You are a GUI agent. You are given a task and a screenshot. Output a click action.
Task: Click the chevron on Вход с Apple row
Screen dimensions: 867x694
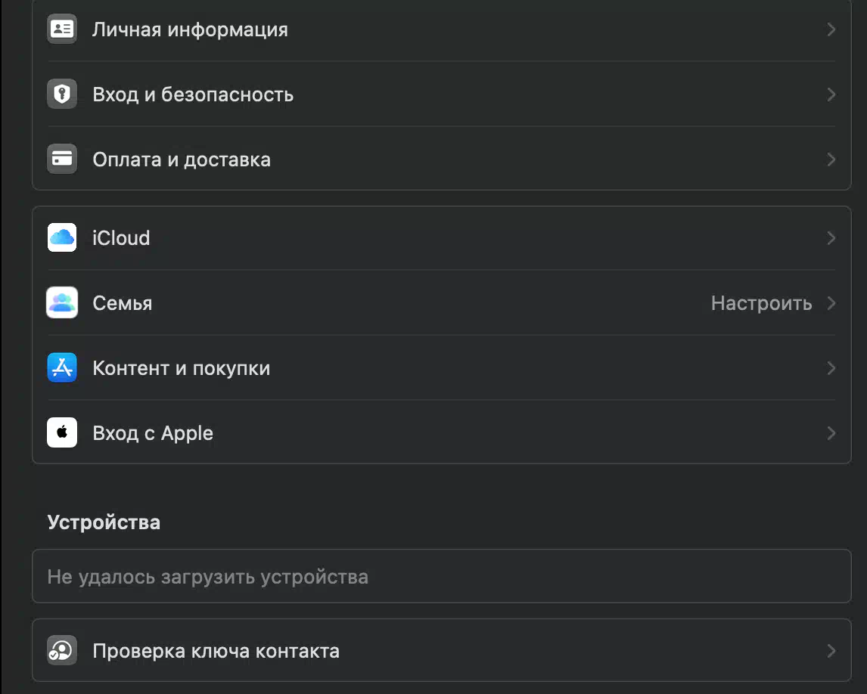click(x=831, y=433)
